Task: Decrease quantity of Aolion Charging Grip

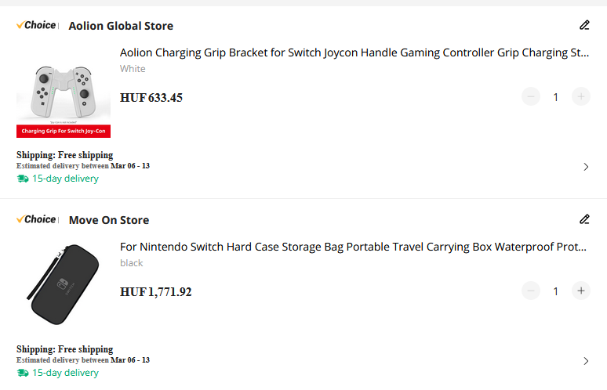Action: pyautogui.click(x=531, y=97)
